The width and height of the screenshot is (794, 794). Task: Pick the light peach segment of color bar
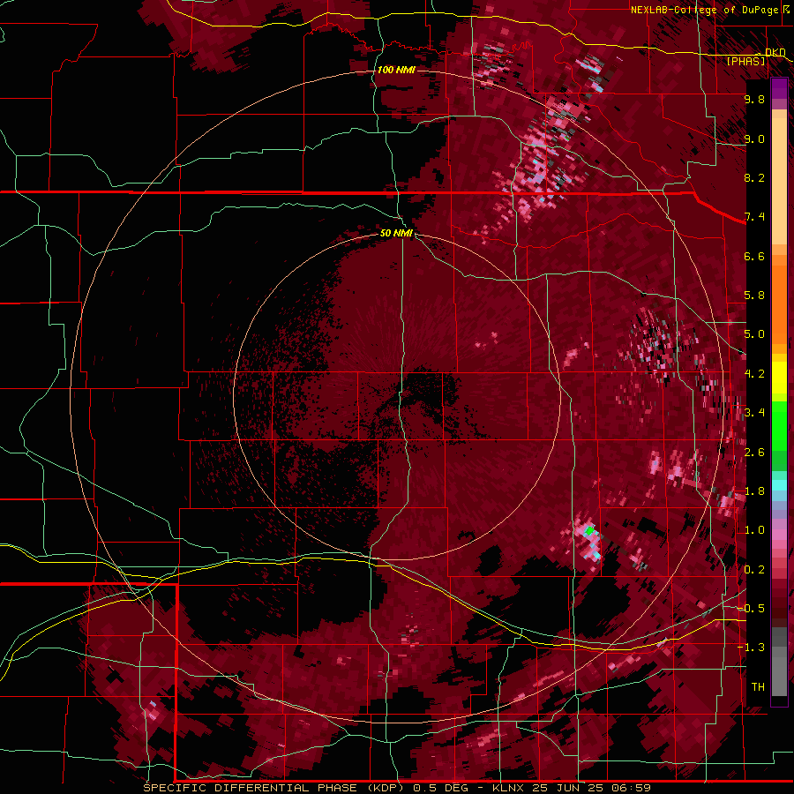(779, 183)
